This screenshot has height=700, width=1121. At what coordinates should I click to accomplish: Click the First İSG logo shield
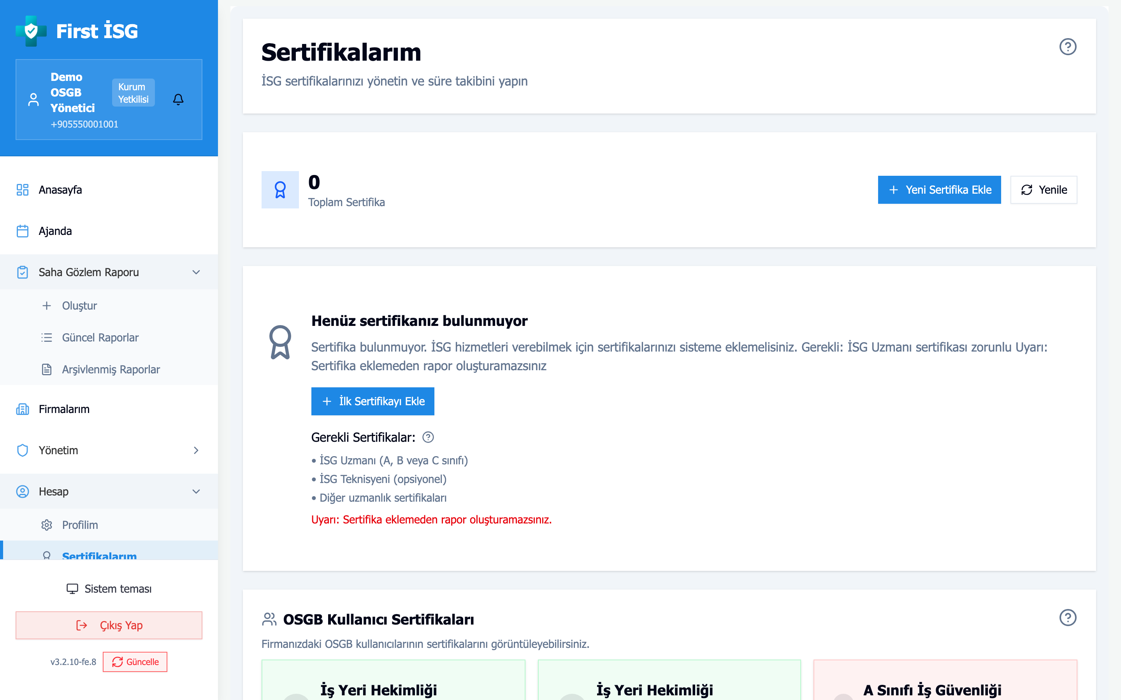(x=31, y=31)
